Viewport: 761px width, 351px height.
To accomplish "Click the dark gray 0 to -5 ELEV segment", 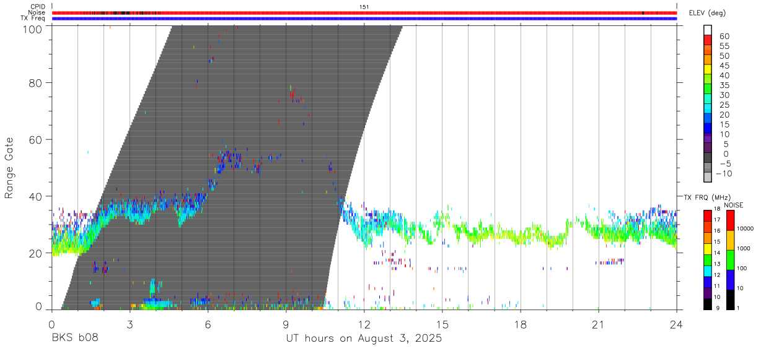I will click(708, 158).
